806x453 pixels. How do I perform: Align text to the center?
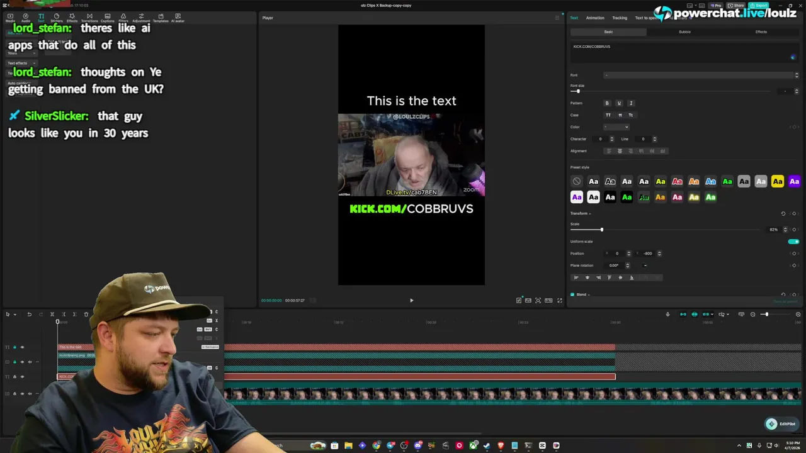coord(620,151)
